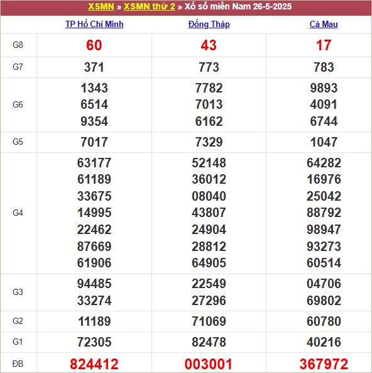Select G8 number 43
372x373 pixels.
(209, 45)
